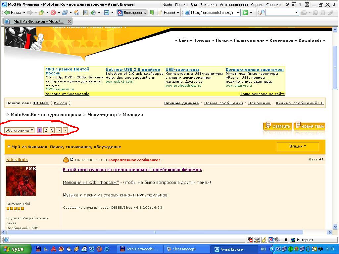
Task: Open the Новые сообщения link
Action: click(224, 103)
